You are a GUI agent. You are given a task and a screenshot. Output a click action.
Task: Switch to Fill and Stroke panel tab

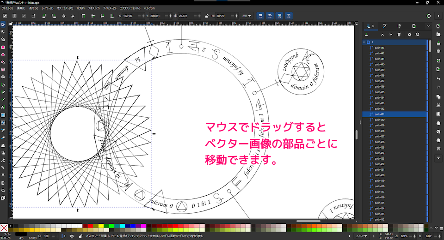coord(384,26)
